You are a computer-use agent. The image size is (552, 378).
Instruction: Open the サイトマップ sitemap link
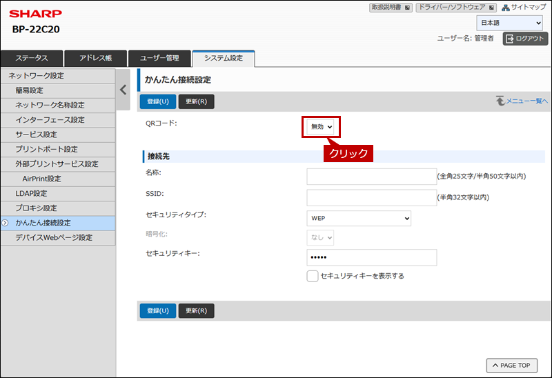(524, 8)
